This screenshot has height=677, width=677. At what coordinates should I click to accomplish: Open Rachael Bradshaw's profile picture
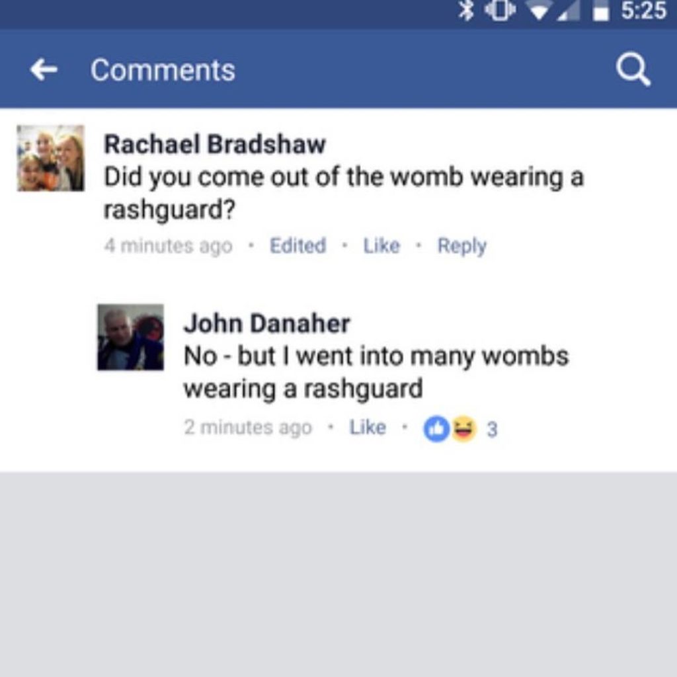pos(50,158)
